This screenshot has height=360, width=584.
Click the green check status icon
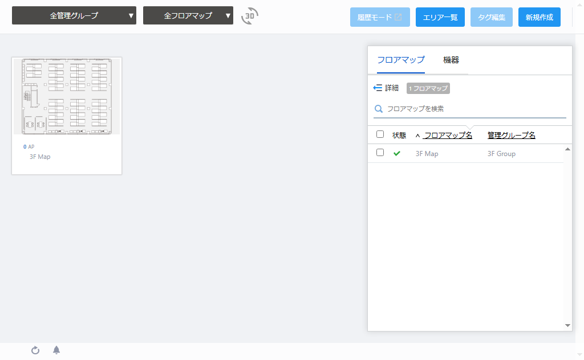[x=397, y=153]
